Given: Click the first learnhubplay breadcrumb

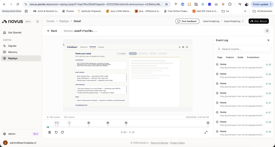Looking at the screenshot, I should point(211,21).
